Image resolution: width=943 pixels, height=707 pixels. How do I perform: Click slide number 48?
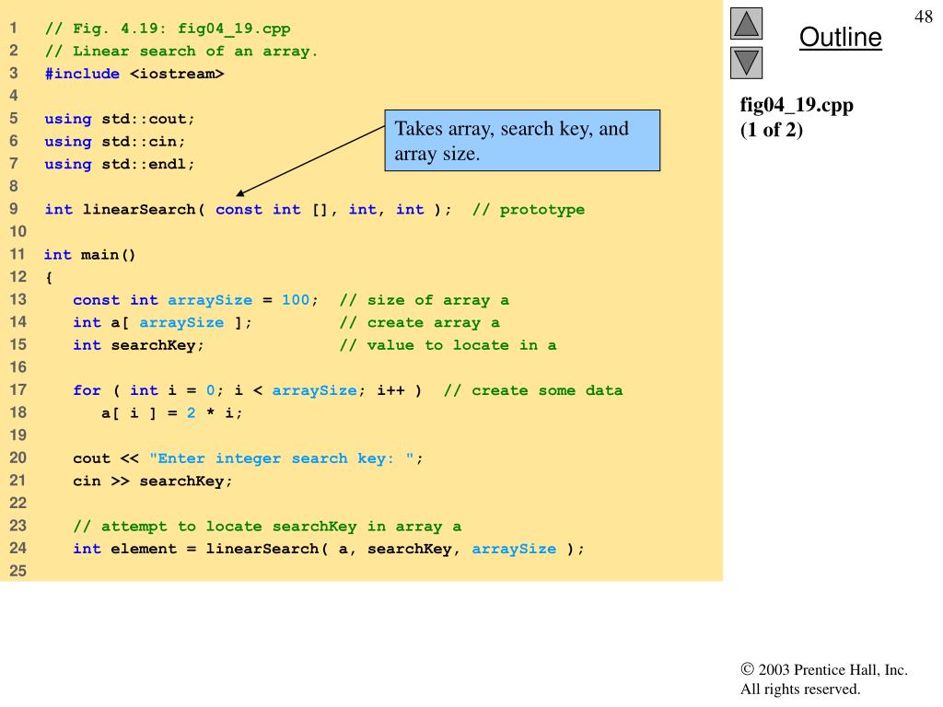tap(923, 17)
